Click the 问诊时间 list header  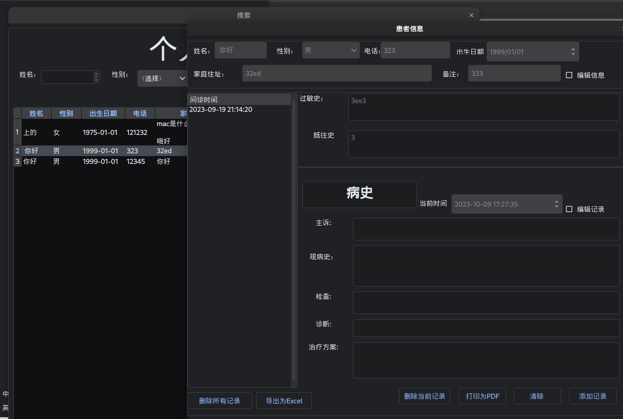point(239,99)
